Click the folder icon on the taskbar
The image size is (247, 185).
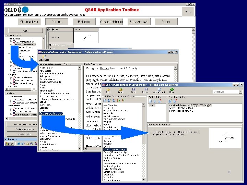tap(27, 144)
